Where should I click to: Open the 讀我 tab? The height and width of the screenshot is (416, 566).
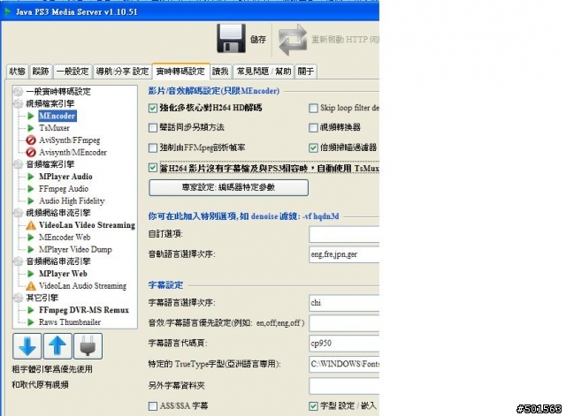220,72
